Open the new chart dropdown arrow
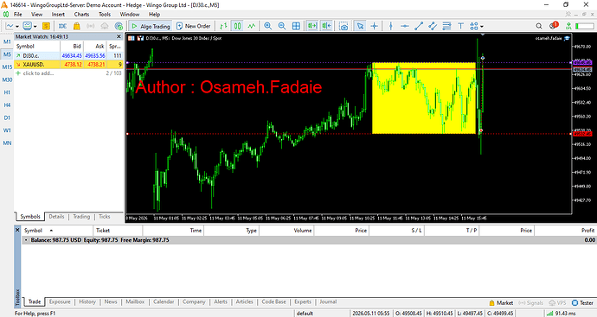The width and height of the screenshot is (597, 317). pyautogui.click(x=17, y=26)
